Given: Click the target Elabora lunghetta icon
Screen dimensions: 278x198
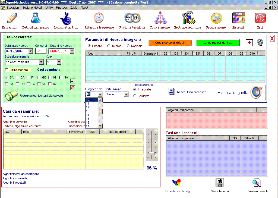Looking at the screenshot, I should (256, 92).
